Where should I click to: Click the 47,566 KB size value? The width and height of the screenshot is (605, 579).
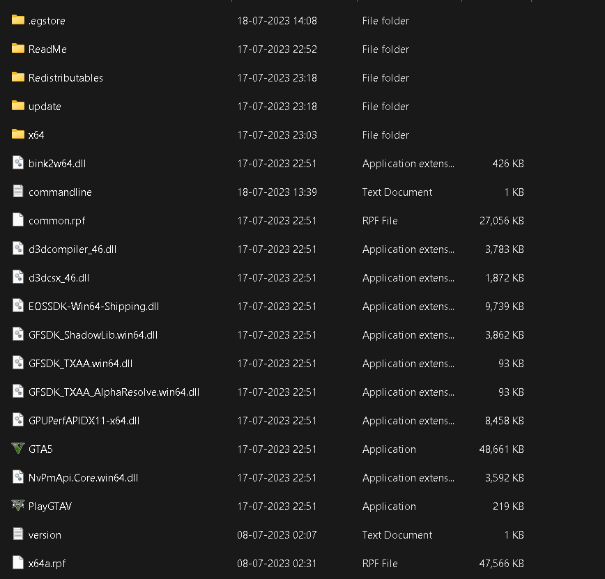pos(502,564)
